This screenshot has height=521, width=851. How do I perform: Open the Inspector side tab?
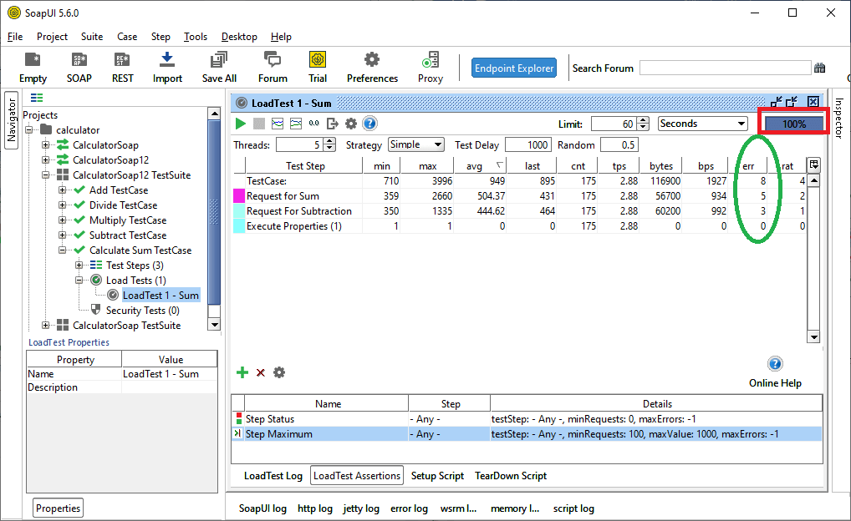click(x=839, y=119)
